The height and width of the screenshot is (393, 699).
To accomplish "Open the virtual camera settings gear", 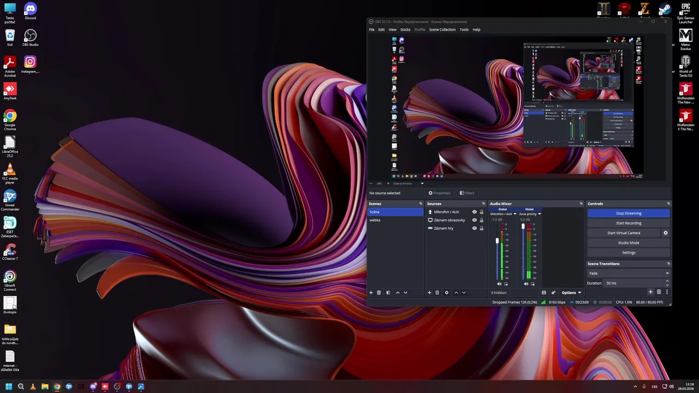I will click(x=665, y=233).
